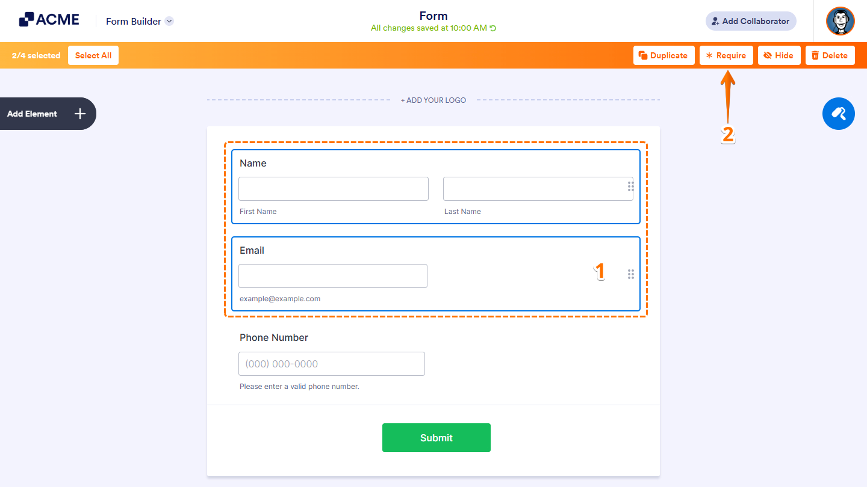
Task: Open the profile avatar menu
Action: (840, 21)
